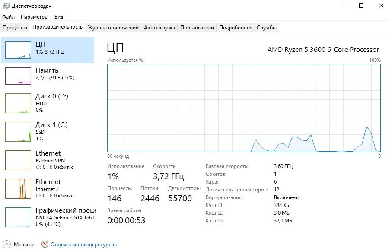Click base speed value 3,60 ГГц
This screenshot has width=389, height=251.
click(283, 166)
